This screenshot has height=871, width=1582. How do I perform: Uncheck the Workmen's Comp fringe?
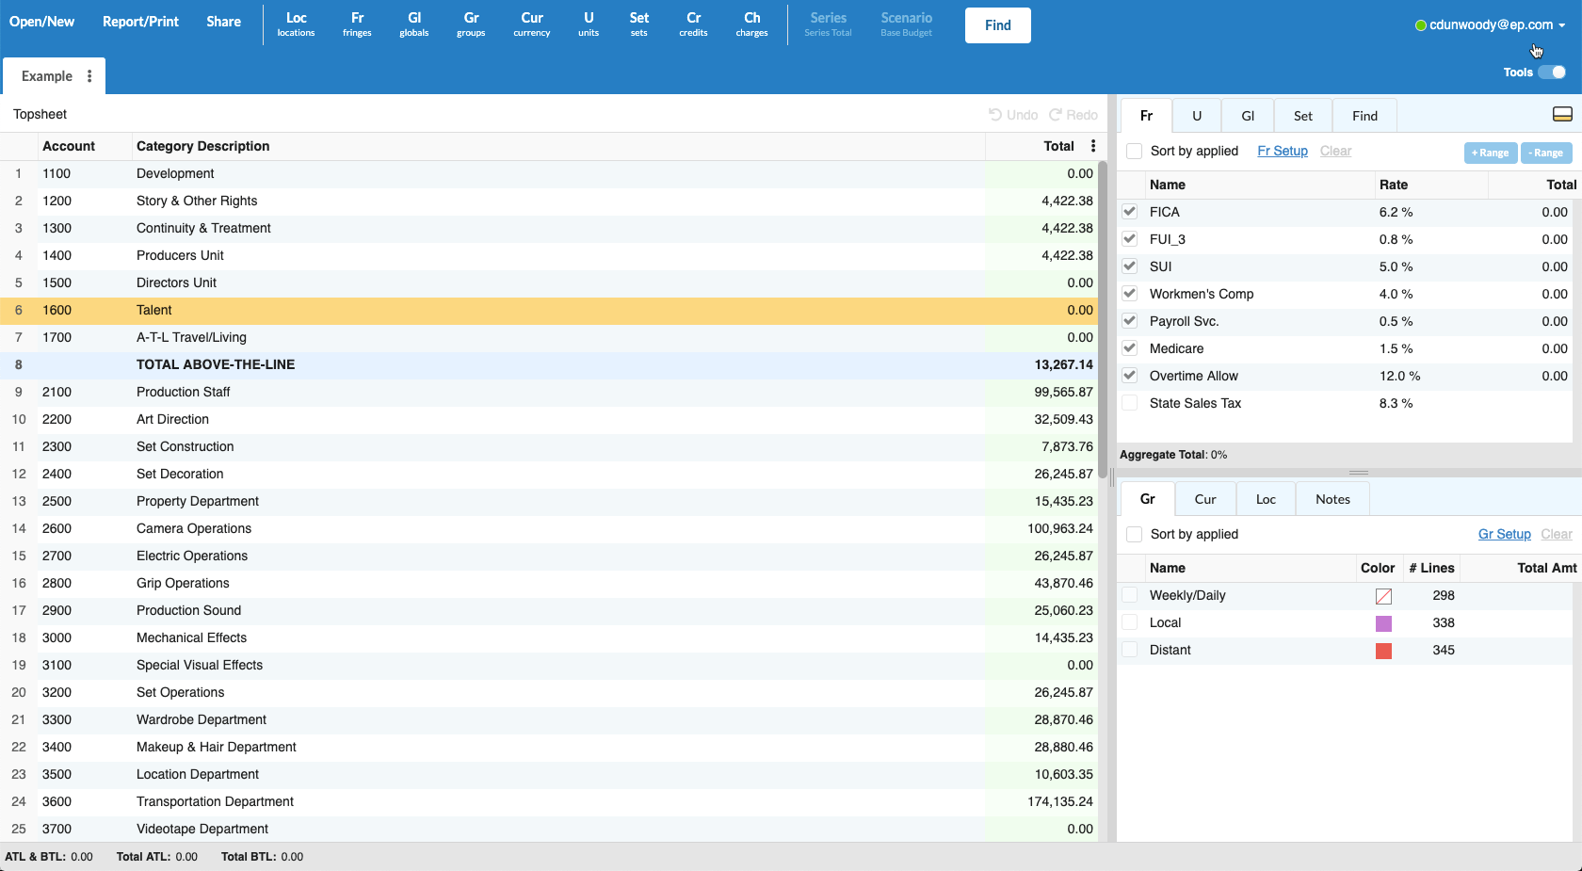pyautogui.click(x=1130, y=294)
